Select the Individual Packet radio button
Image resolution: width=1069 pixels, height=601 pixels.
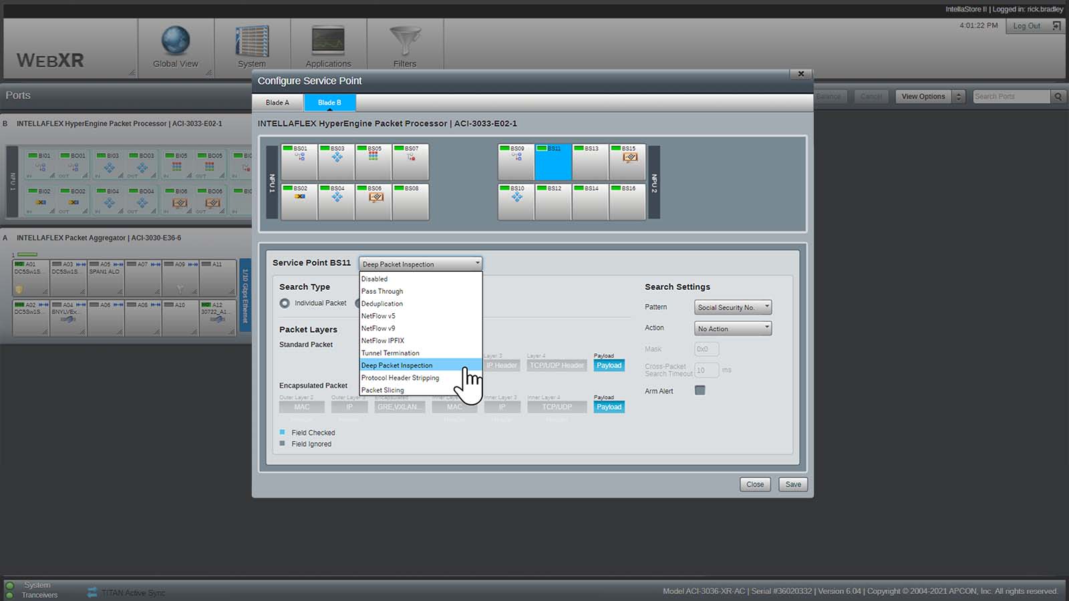coord(285,303)
